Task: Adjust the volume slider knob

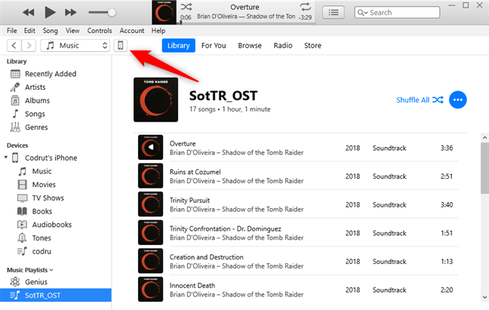Action: (112, 13)
